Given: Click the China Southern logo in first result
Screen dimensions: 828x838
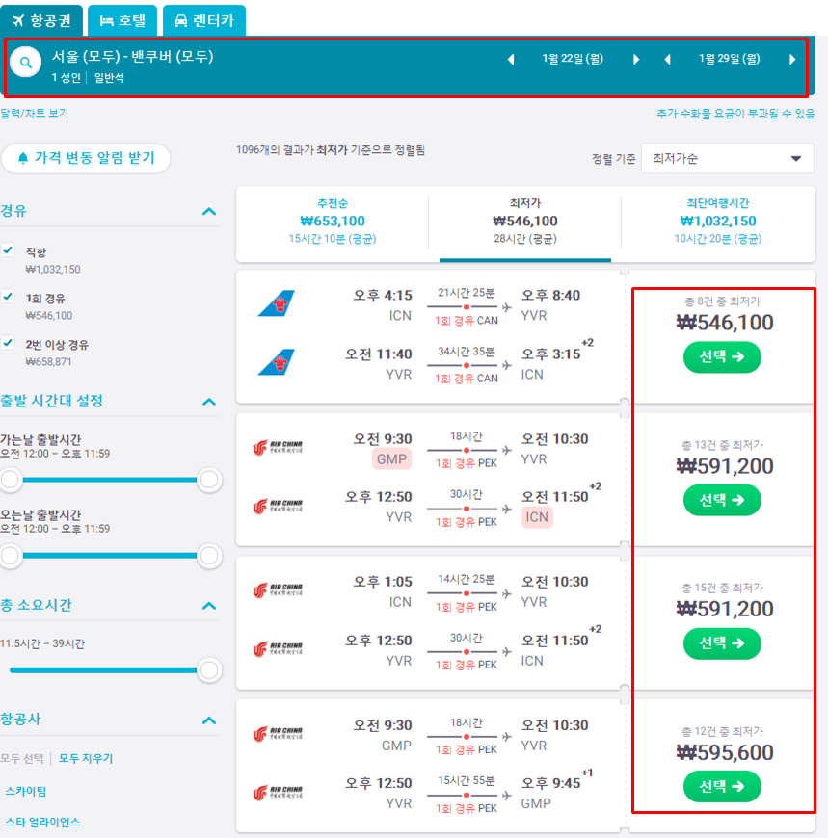Looking at the screenshot, I should (x=276, y=303).
